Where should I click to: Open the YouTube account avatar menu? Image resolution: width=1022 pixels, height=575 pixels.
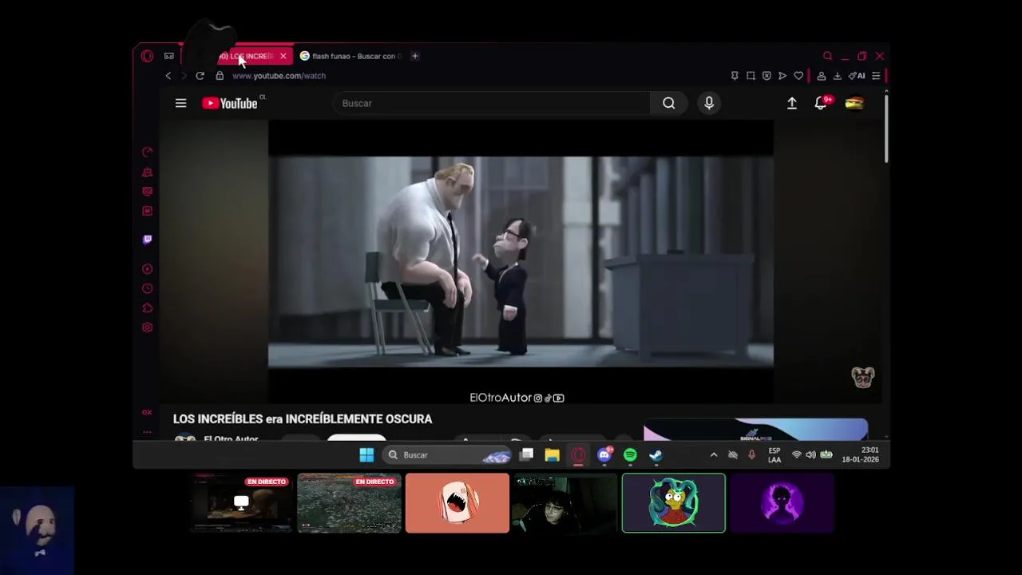coord(854,103)
